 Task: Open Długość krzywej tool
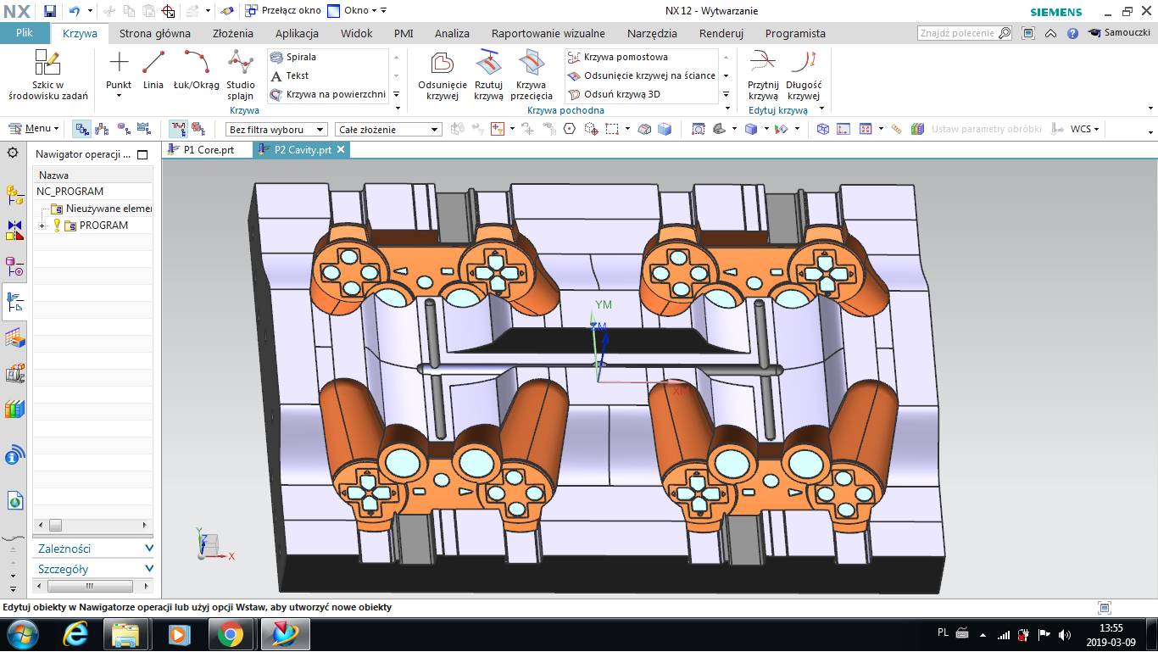[804, 75]
